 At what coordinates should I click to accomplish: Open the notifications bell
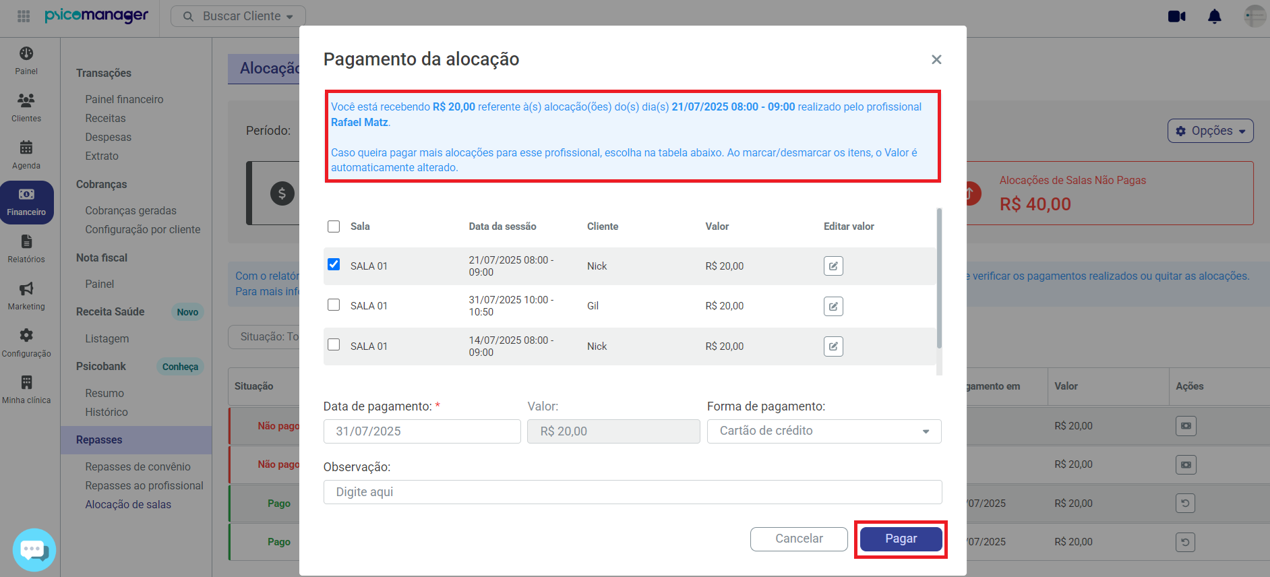pos(1215,17)
